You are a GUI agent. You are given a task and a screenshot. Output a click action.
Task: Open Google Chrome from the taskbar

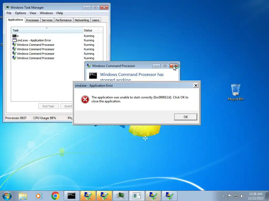tap(55, 196)
